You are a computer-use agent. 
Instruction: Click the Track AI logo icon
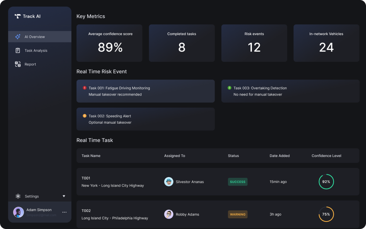[x=18, y=16]
